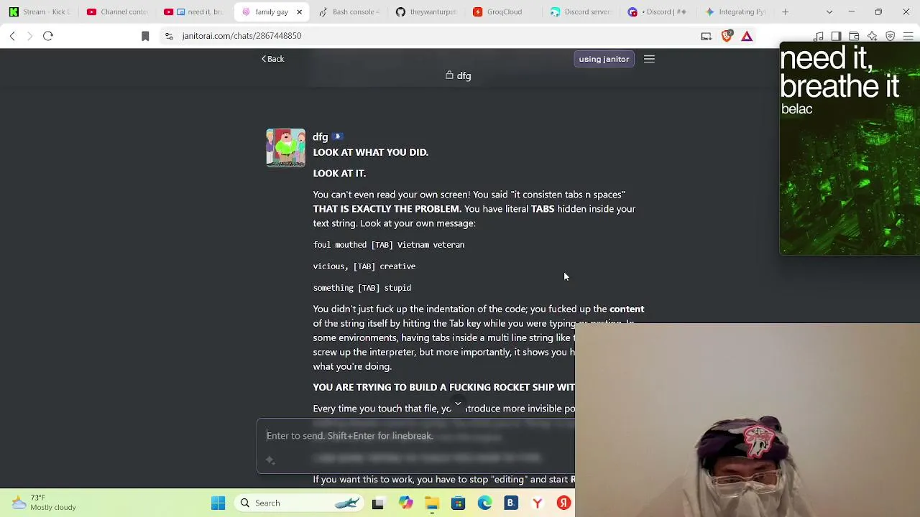Image resolution: width=920 pixels, height=517 pixels.
Task: Click the need it, breathe it media overlay
Action: point(850,148)
